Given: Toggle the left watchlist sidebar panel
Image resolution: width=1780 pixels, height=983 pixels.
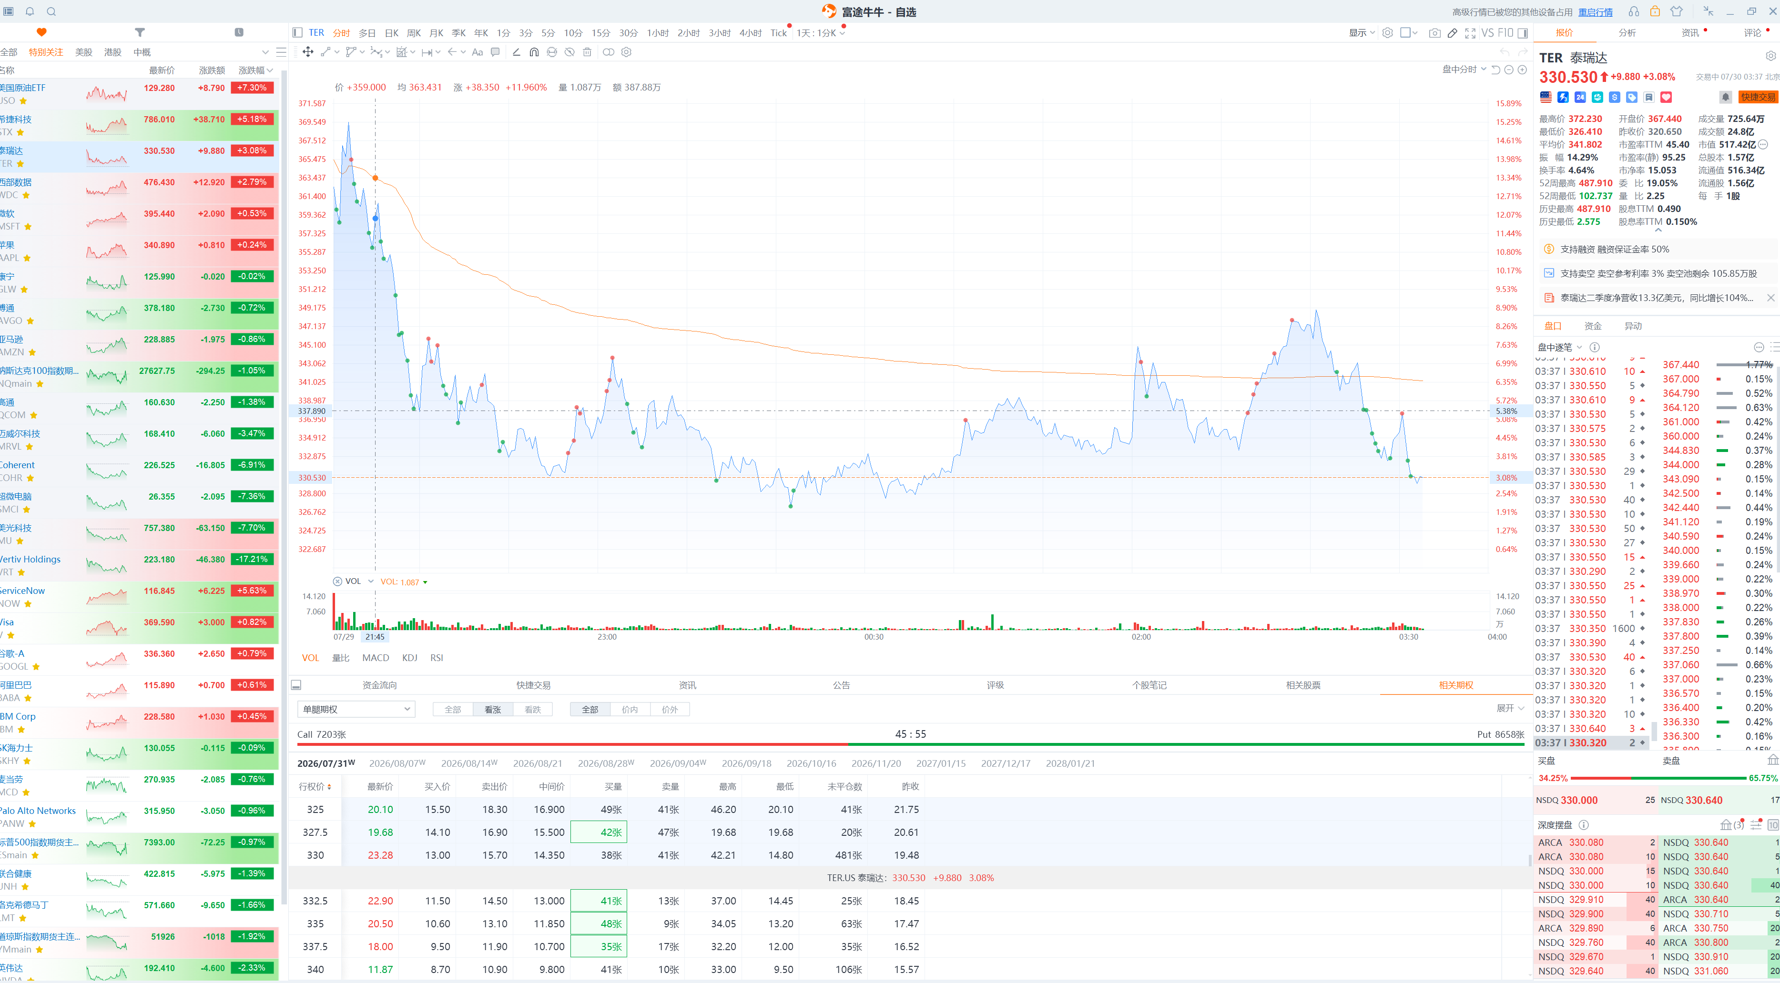Looking at the screenshot, I should (x=297, y=32).
